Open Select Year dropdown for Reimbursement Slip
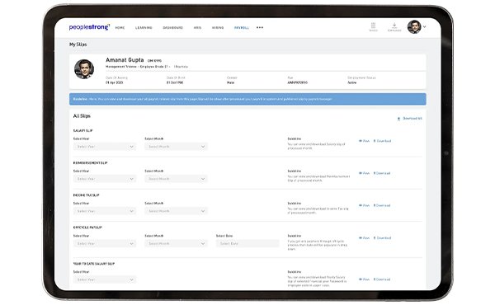 [x=105, y=179]
